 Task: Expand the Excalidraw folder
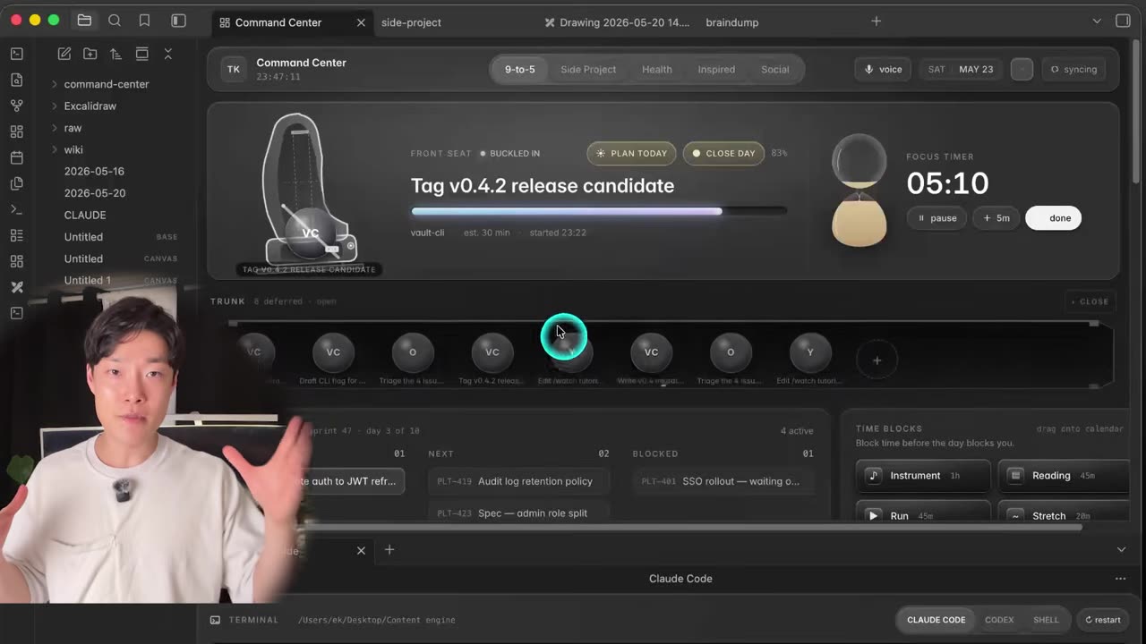point(90,106)
